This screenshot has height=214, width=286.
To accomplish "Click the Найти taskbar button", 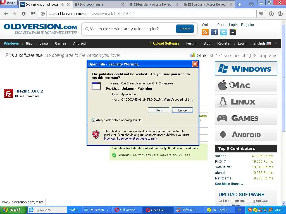I will click(73, 210).
